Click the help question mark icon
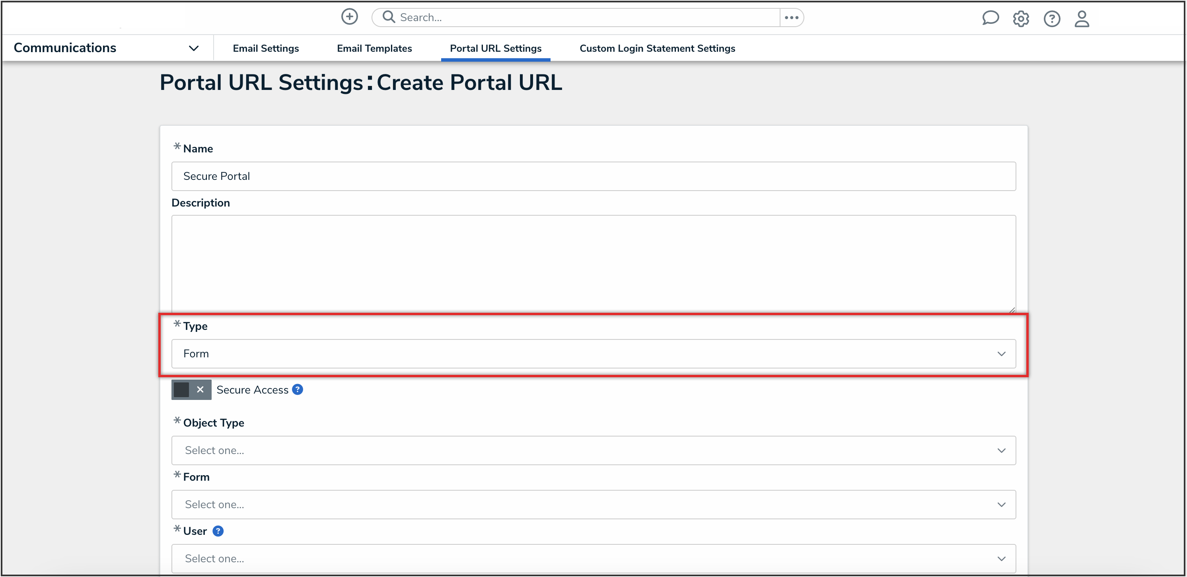This screenshot has height=577, width=1187. point(1051,19)
